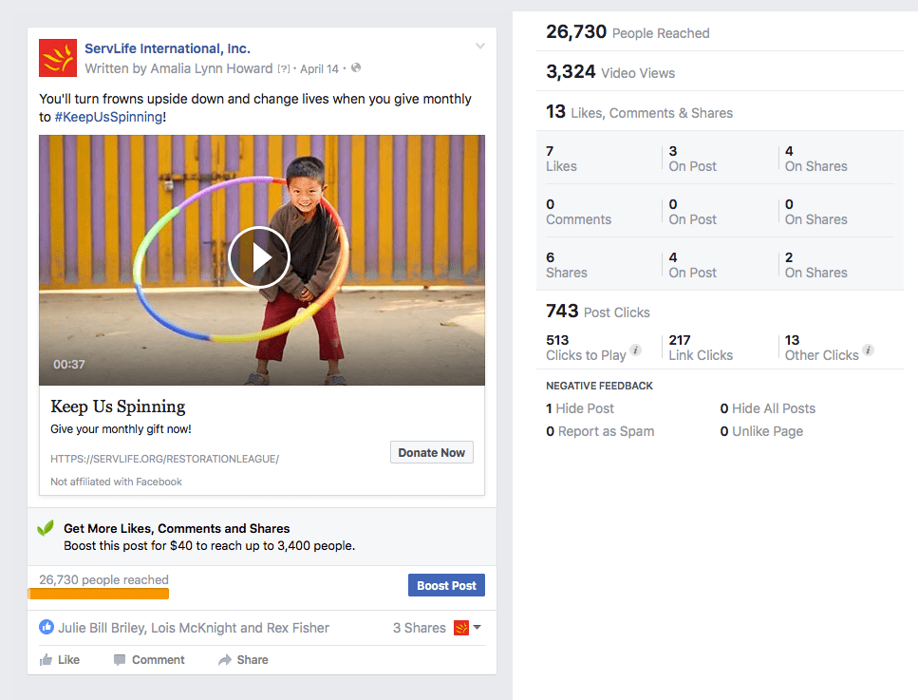Open the 3 Shares link
Screen dimensions: 918x700
pos(419,628)
